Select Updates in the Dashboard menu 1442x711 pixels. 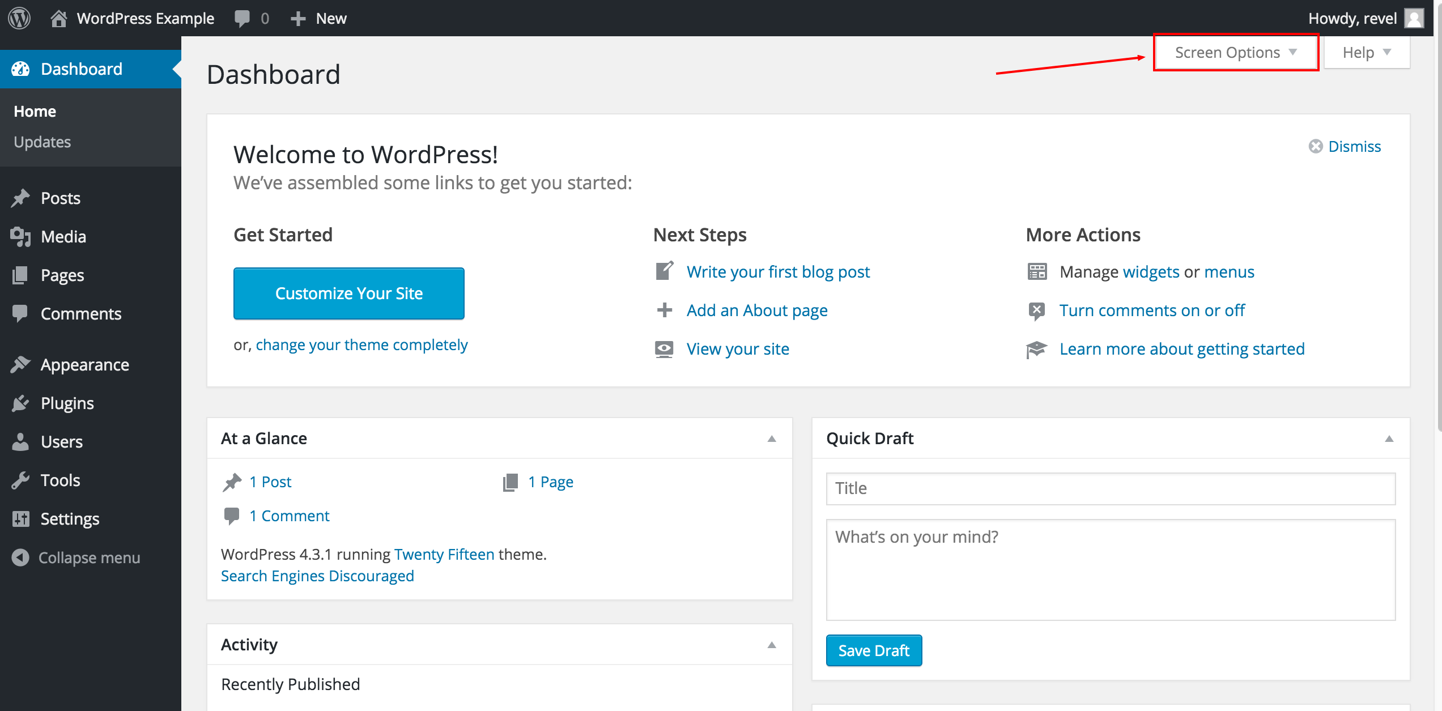coord(42,142)
